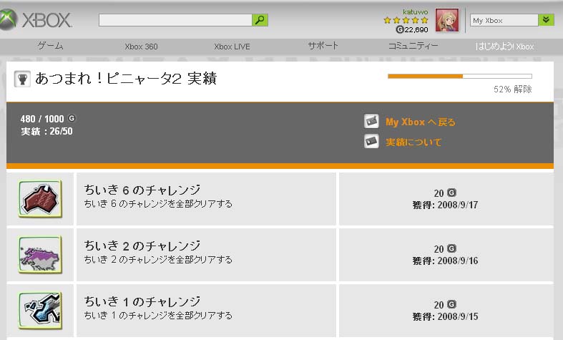Click the 480 / 1000 gamerscore total
Screen dimensions: 563x340
pyautogui.click(x=42, y=119)
